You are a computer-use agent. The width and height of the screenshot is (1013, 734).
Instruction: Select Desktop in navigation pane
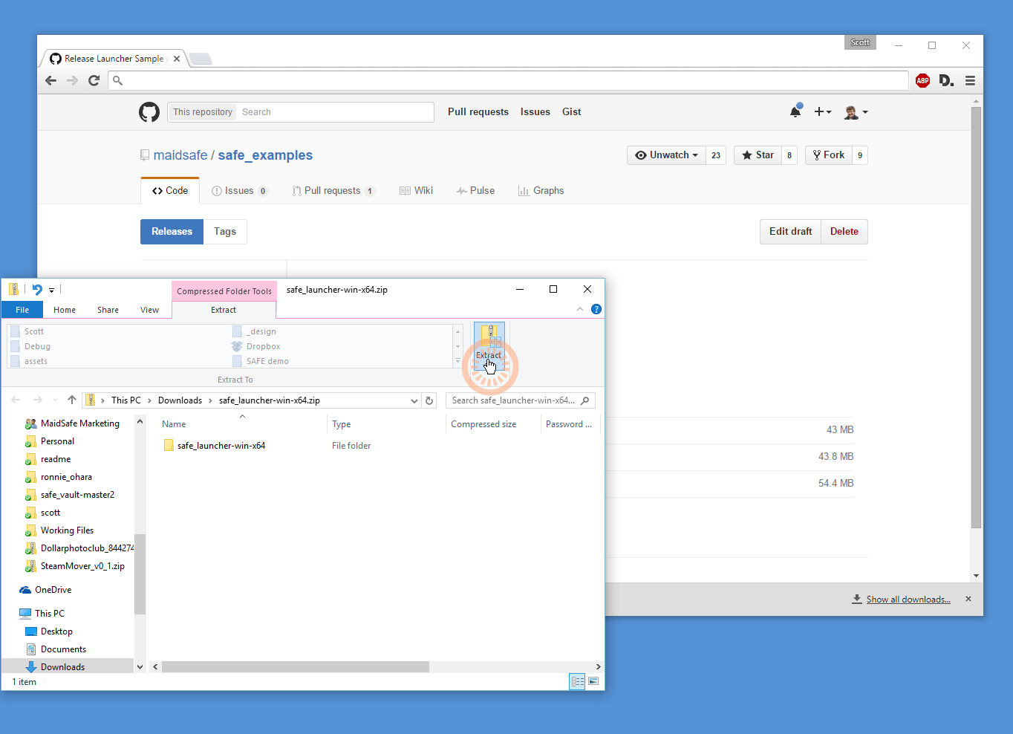pyautogui.click(x=56, y=631)
